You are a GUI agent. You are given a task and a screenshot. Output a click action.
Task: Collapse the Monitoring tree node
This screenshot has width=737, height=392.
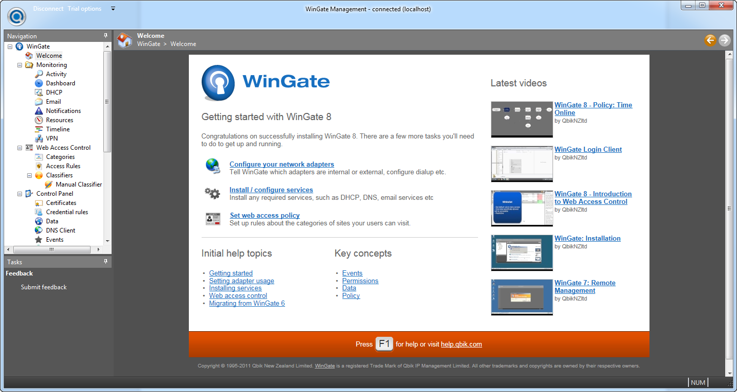pos(19,64)
